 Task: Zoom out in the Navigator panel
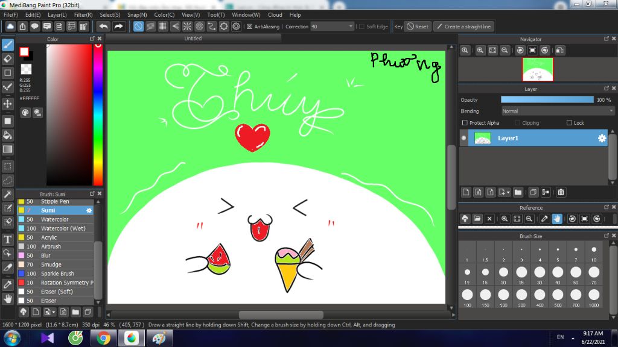click(505, 51)
